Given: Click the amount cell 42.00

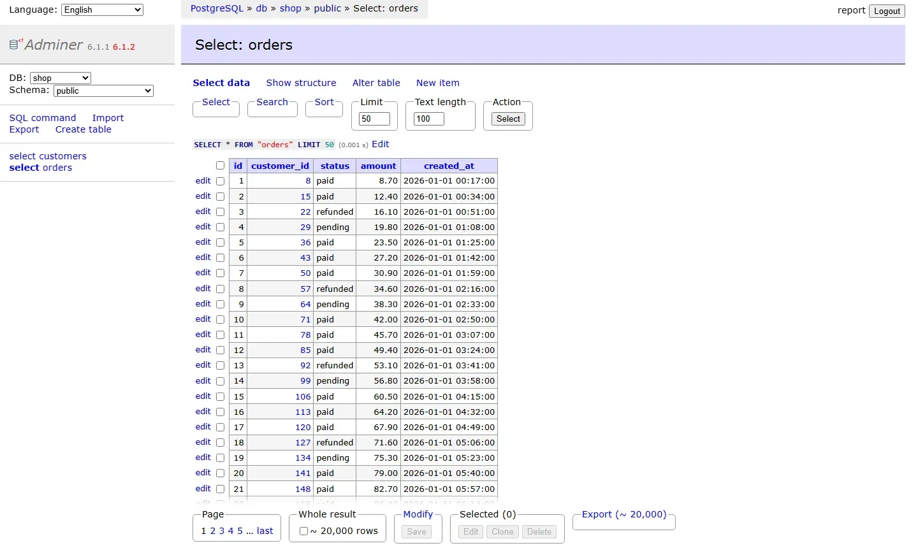Looking at the screenshot, I should coord(379,320).
